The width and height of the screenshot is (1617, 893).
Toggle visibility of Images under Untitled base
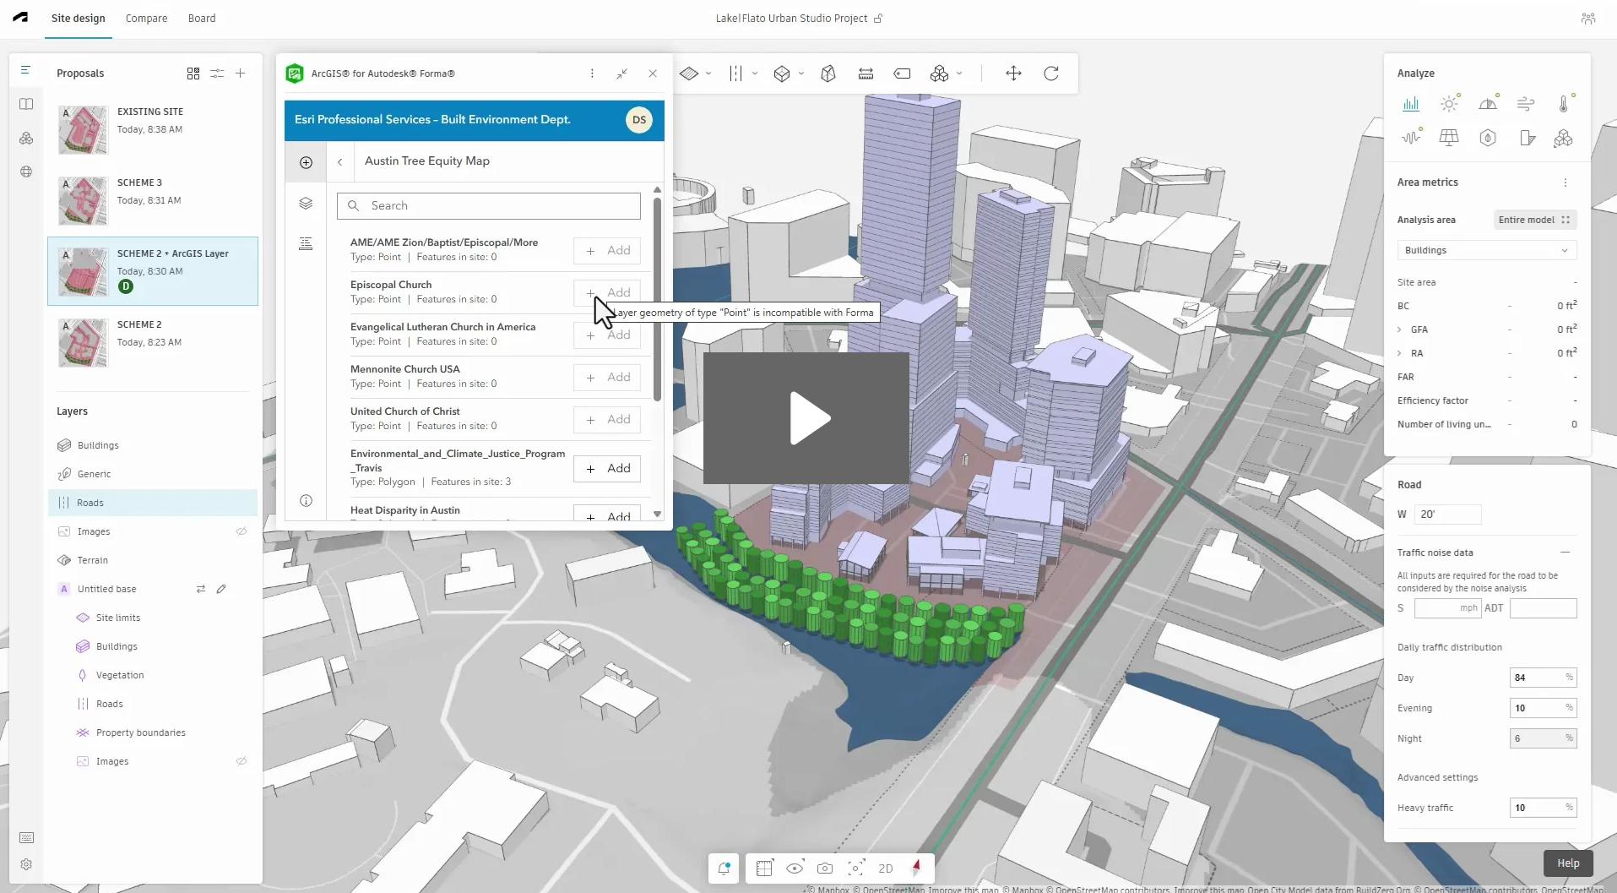coord(241,761)
